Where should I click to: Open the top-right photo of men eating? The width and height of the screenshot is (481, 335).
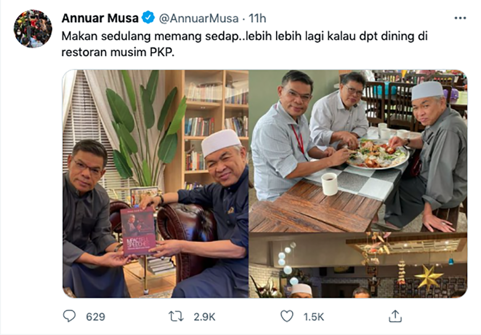click(x=358, y=151)
